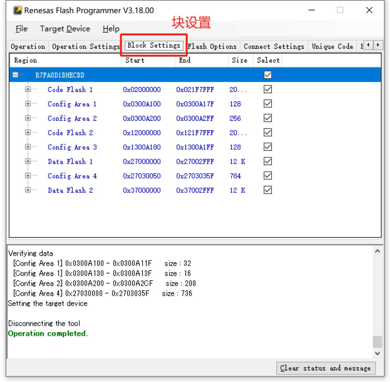Select the Config Area 2 row label
Viewport: 390px width, 382px height.
(x=72, y=118)
